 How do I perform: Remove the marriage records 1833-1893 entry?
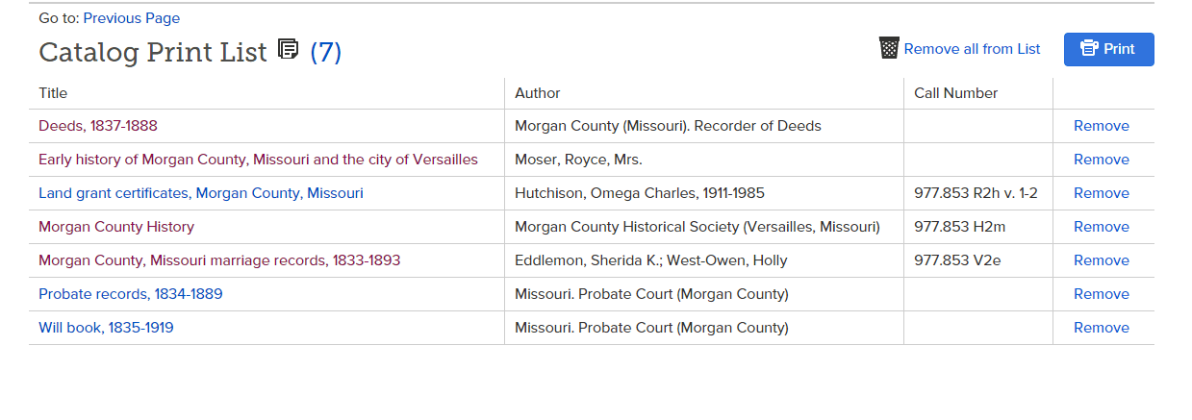tap(1102, 260)
